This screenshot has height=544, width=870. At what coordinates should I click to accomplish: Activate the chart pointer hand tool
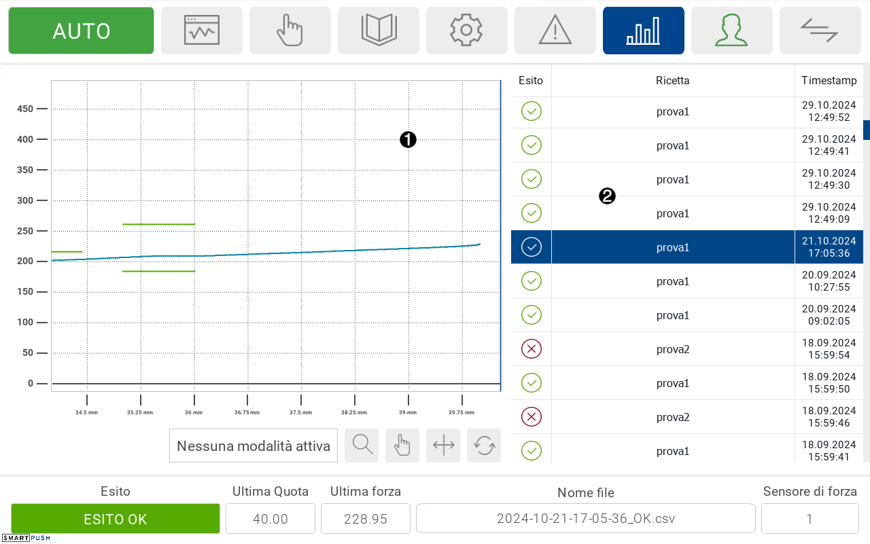pyautogui.click(x=402, y=446)
